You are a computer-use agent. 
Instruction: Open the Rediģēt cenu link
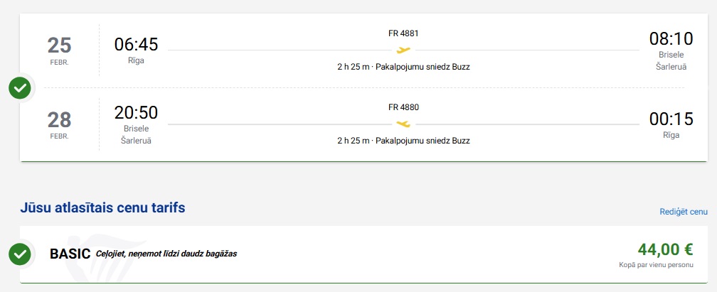tap(684, 212)
